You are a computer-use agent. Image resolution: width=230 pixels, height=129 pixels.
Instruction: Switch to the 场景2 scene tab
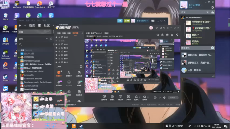(64, 33)
